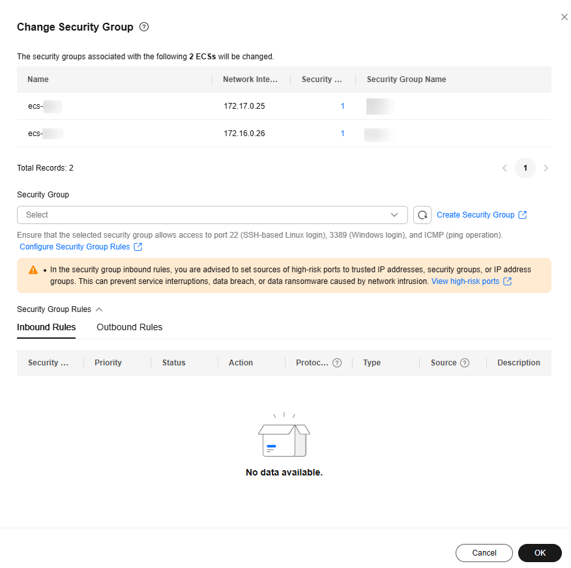Click the refresh security group list icon

tap(422, 215)
